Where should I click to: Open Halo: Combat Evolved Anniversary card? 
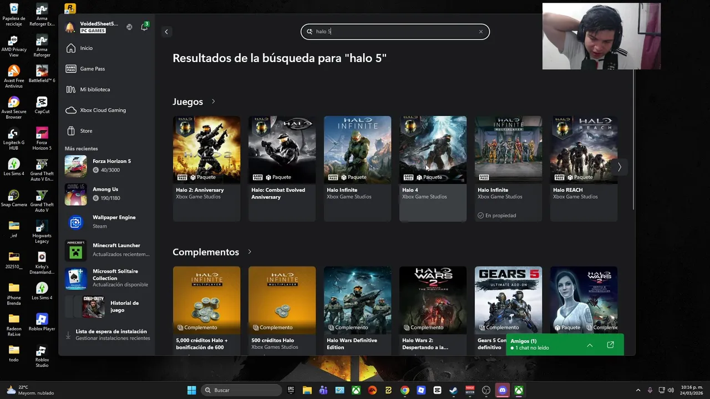click(282, 168)
